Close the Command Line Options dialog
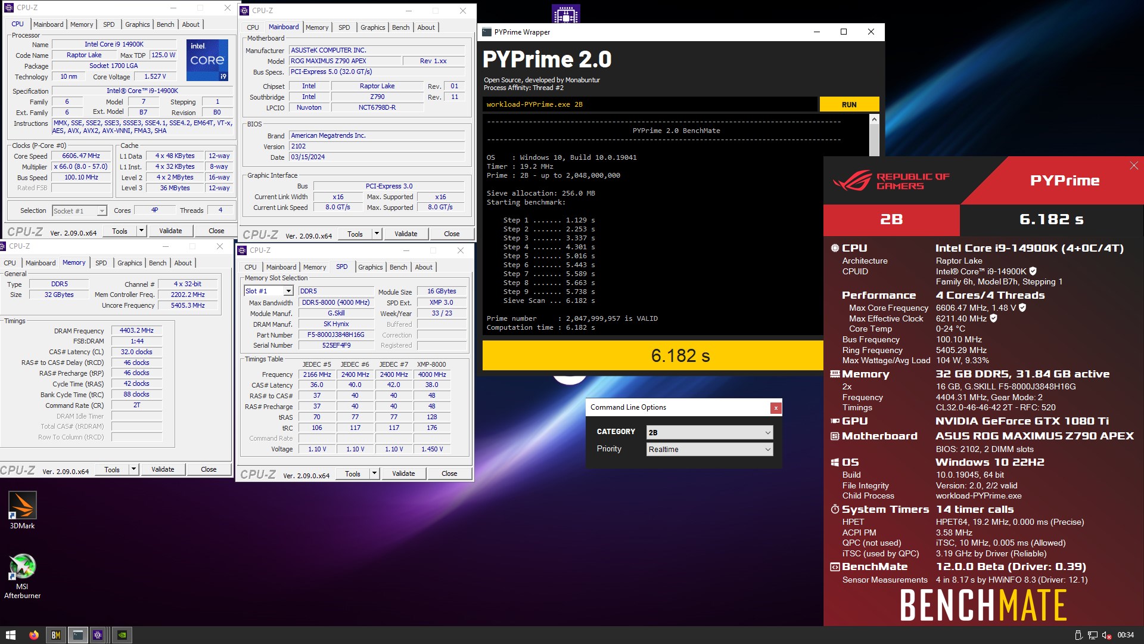The width and height of the screenshot is (1144, 644). pos(776,408)
